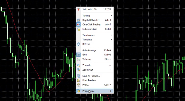Toggle Grid display option
185x101 pixels.
coord(95,55)
